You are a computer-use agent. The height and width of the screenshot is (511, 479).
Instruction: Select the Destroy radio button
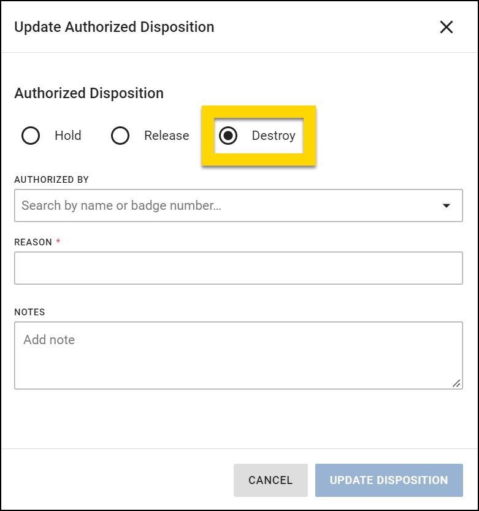229,136
